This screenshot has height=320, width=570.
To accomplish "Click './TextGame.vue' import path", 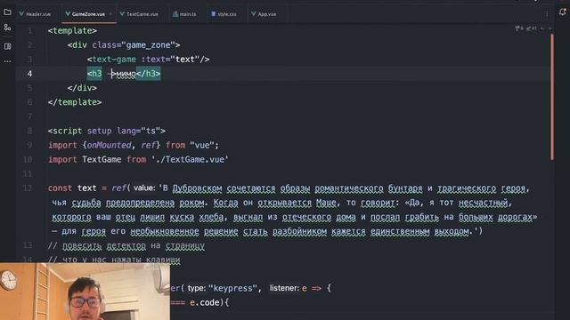I will tap(190, 160).
